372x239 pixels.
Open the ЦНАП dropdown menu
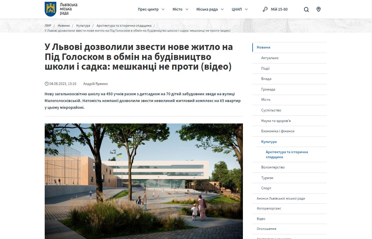tap(239, 9)
